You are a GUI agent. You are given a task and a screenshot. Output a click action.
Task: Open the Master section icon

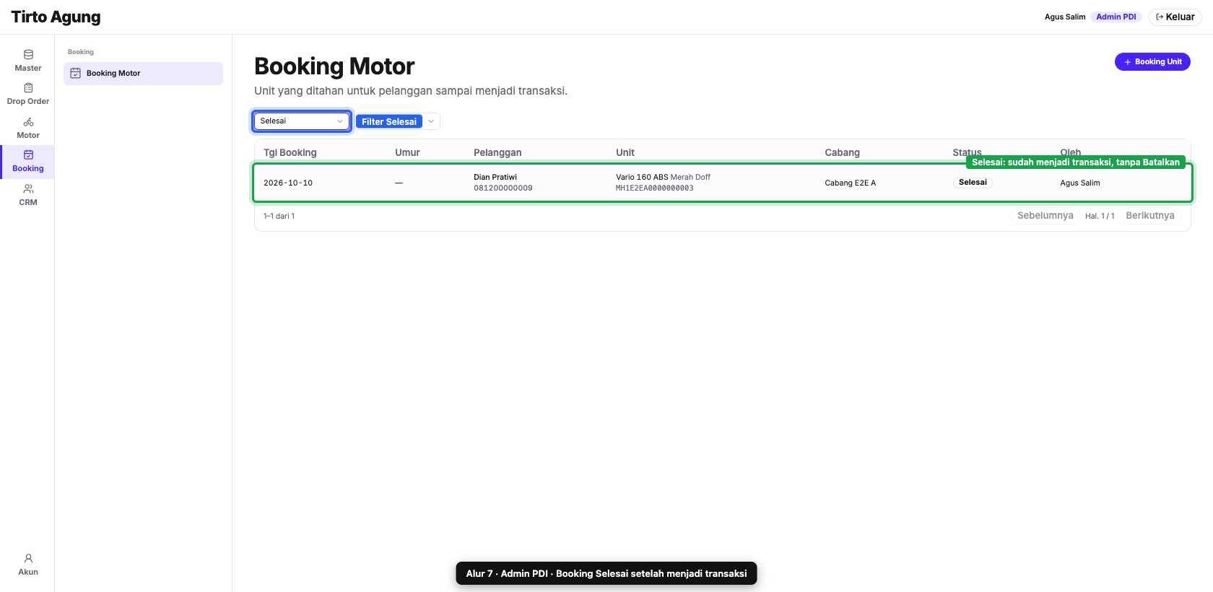pos(28,54)
